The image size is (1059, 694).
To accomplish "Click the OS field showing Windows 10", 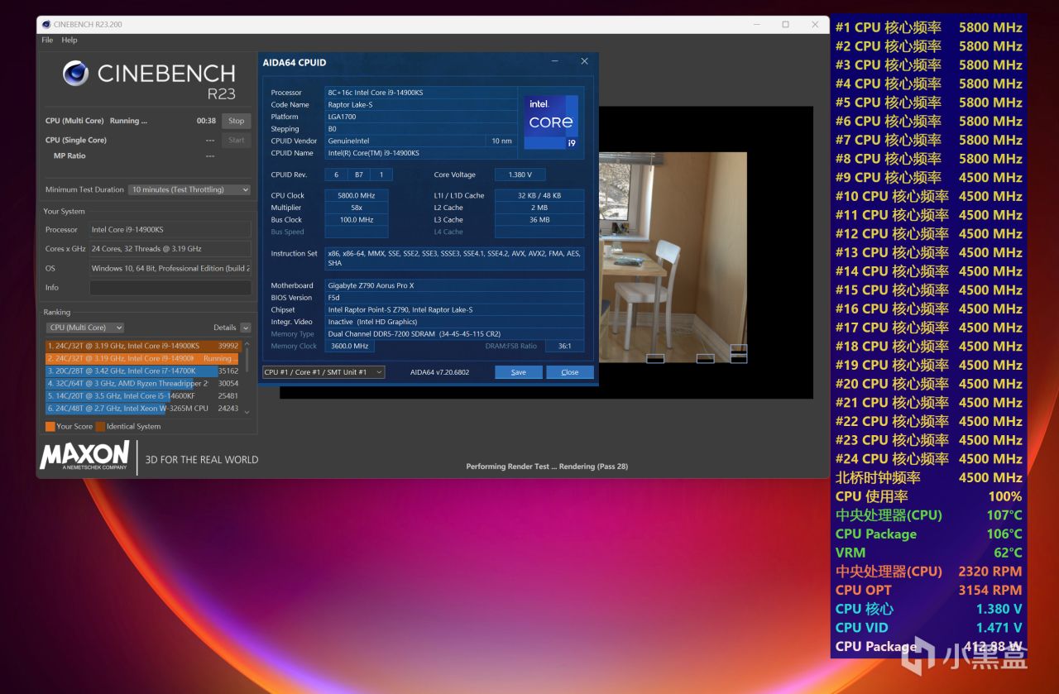I will click(x=170, y=269).
